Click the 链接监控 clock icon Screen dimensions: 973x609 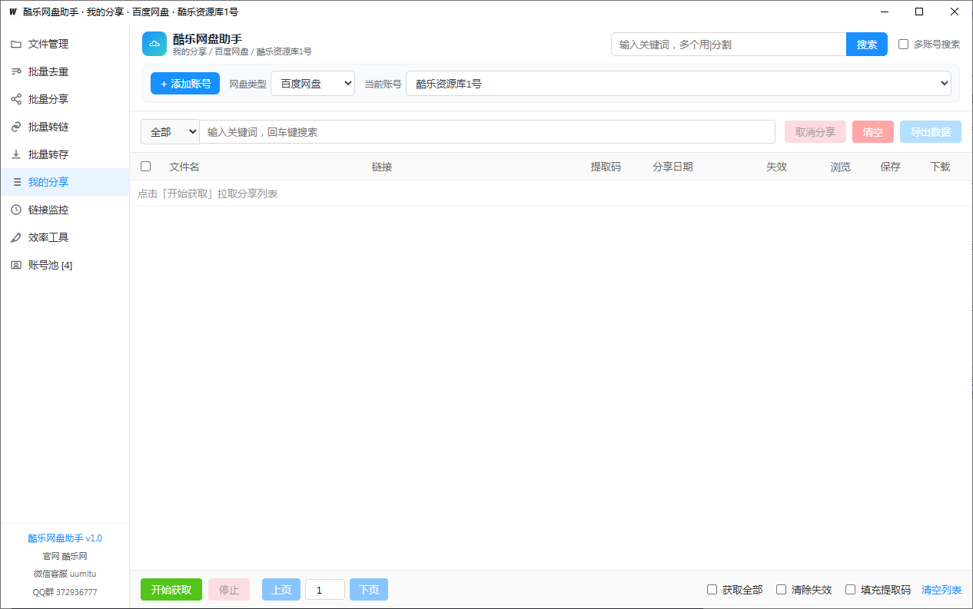point(16,210)
